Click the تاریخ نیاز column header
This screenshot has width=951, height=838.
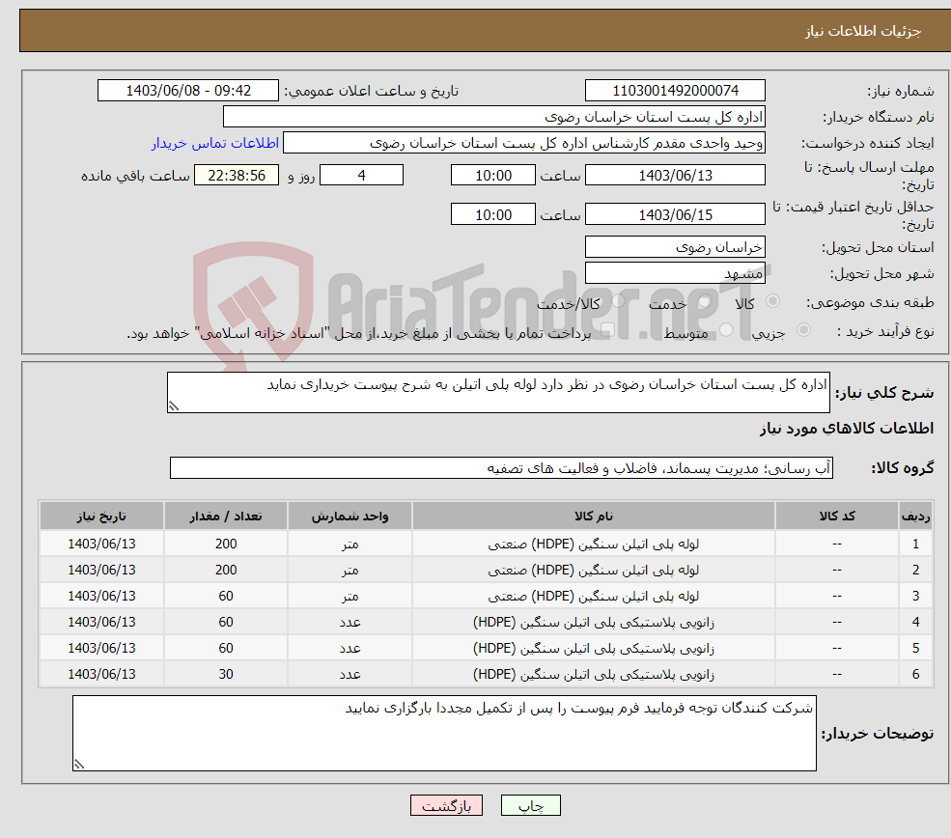point(102,516)
